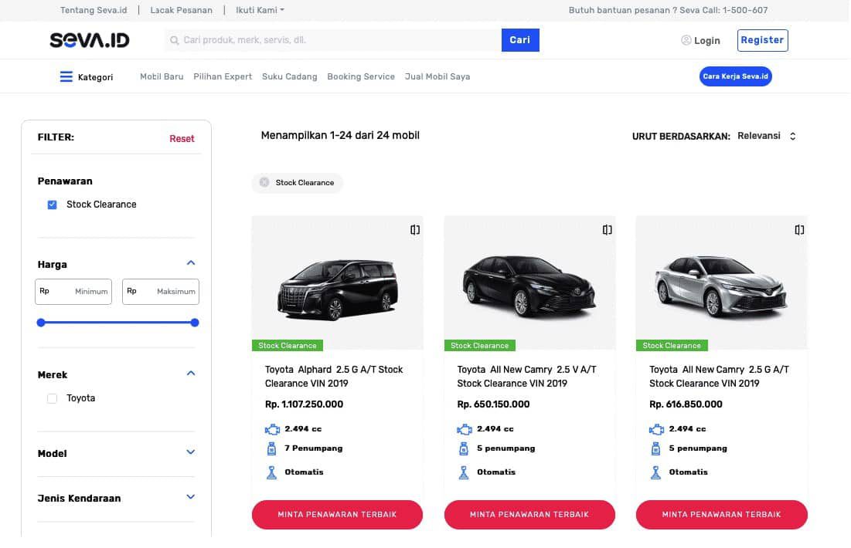
Task: Request best offer for Toyota Alphard
Action: tap(337, 514)
